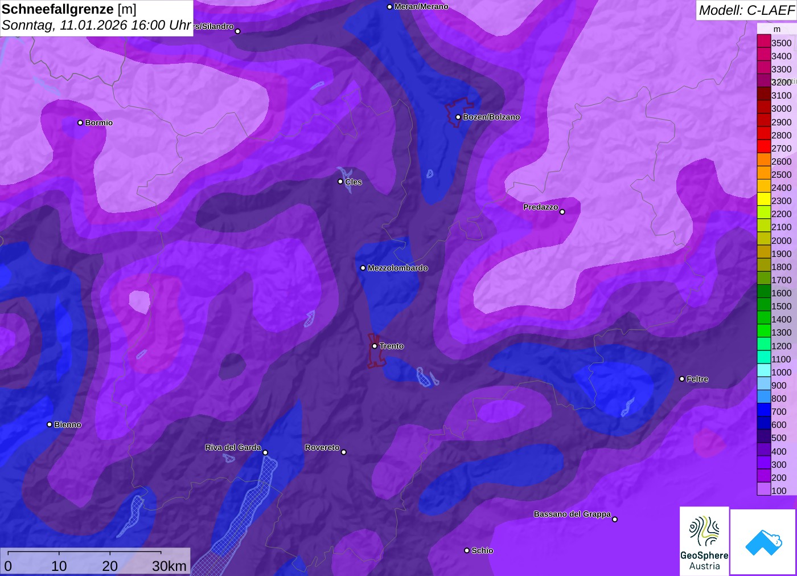
Task: Click the "Schneefallgrenze [m]" title
Action: click(x=69, y=9)
